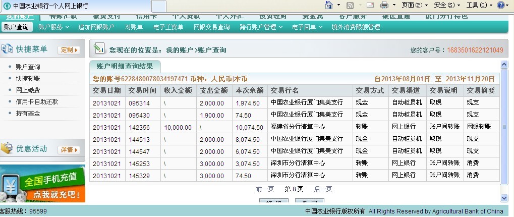
Task: Click the IE Home icon
Action: tap(329, 6)
